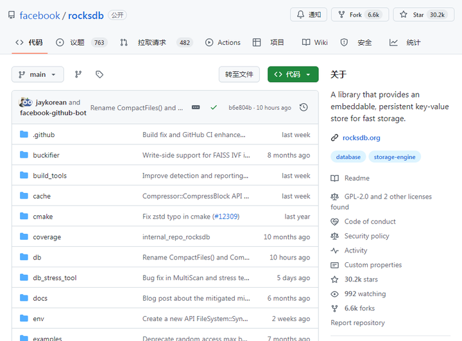Open 'Bug fix in MultiScan' commit message

(x=196, y=278)
